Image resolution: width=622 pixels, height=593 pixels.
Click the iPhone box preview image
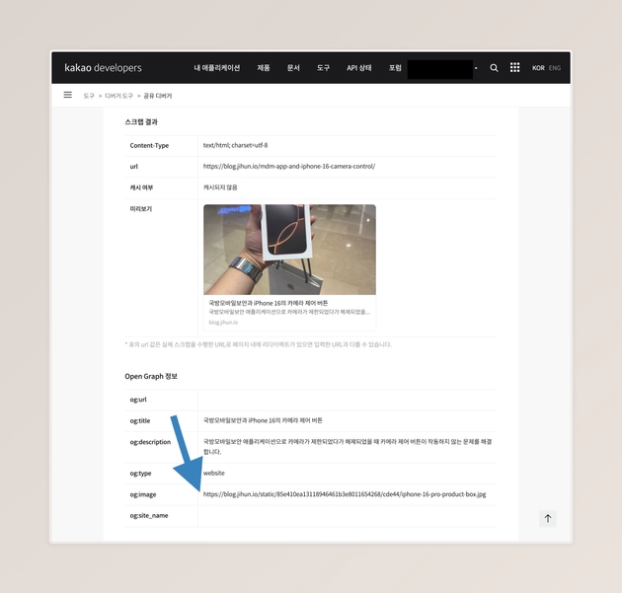click(289, 250)
